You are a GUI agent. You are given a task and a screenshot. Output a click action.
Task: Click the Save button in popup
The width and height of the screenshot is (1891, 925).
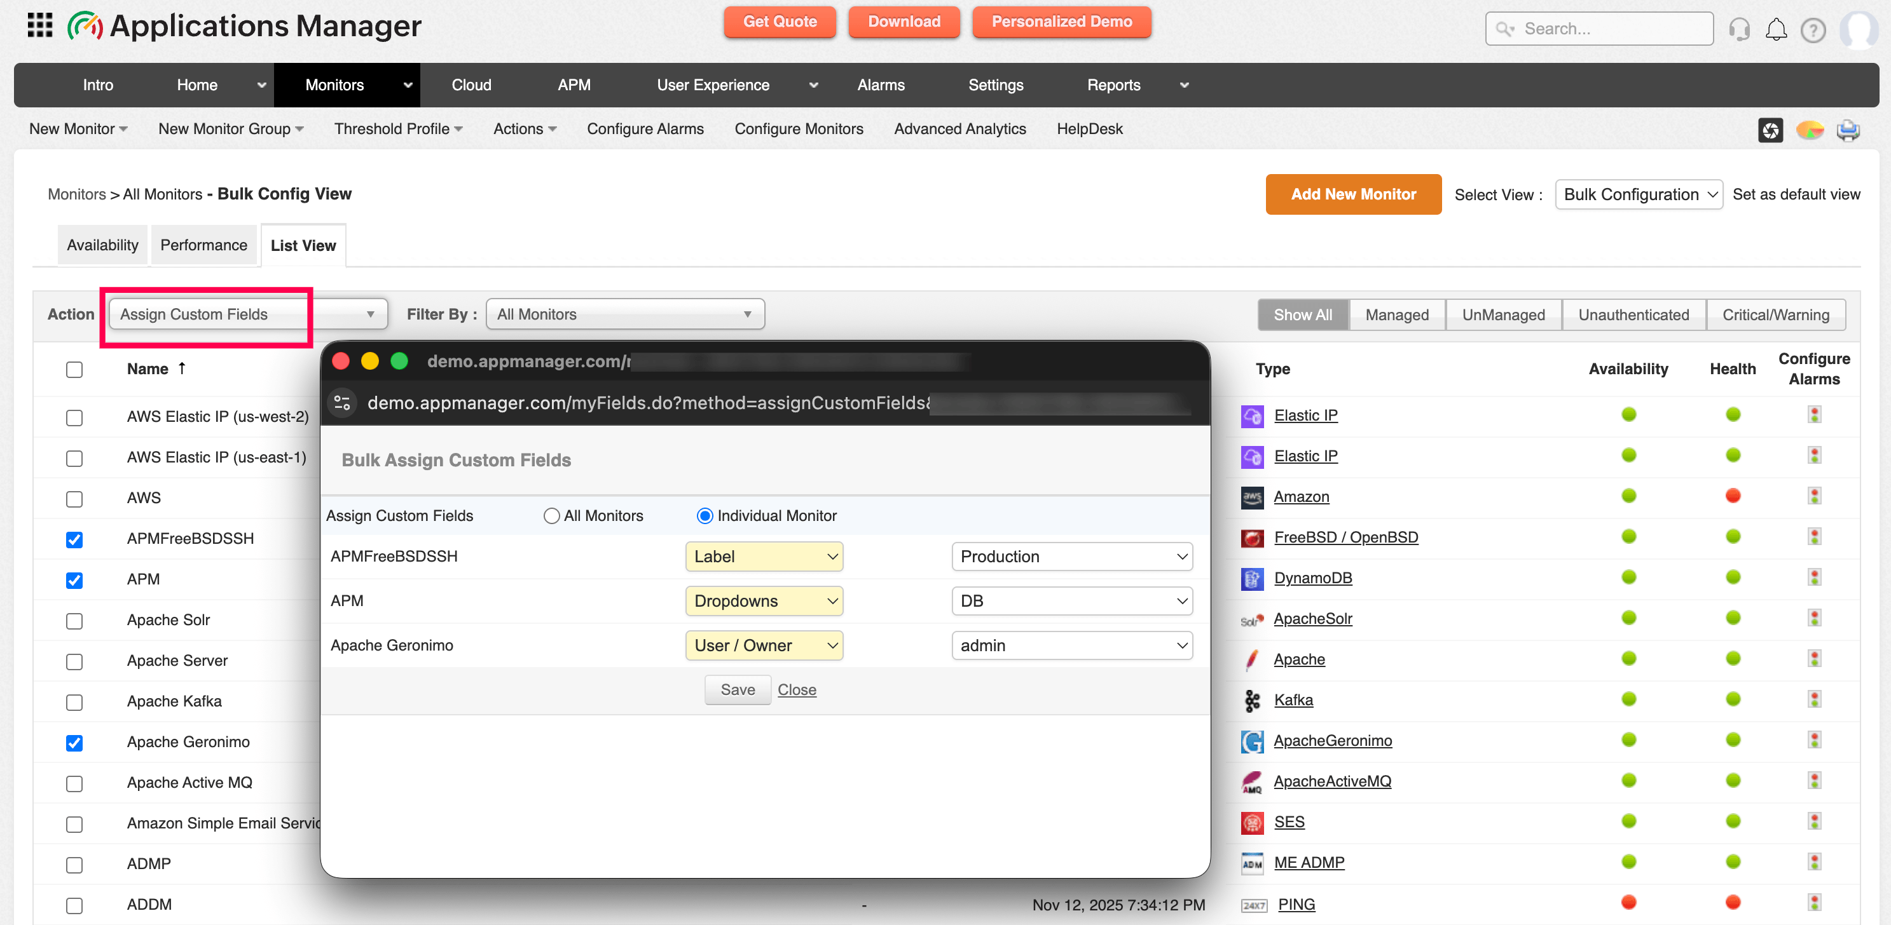click(x=738, y=689)
